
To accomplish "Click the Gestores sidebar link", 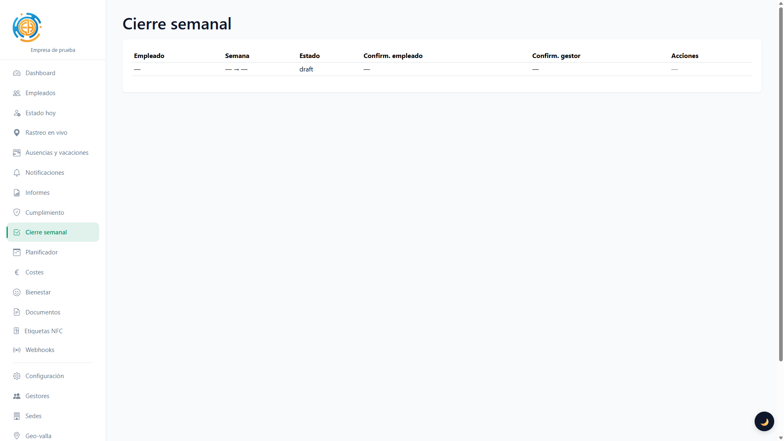I will pos(37,396).
